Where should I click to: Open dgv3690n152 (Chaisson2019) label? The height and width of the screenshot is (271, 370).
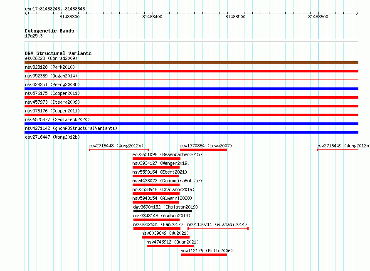[x=165, y=207]
